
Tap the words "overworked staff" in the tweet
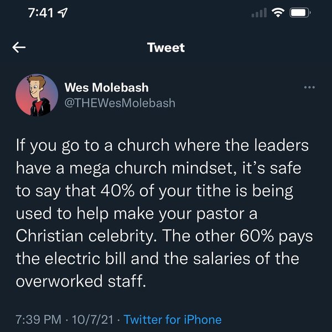[x=82, y=281]
